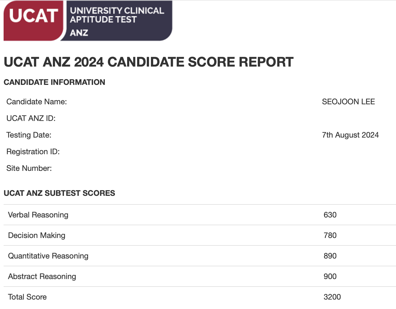Select the UCAT ANZ 2024 Candidate Score Report heading
The height and width of the screenshot is (309, 396).
tap(148, 62)
